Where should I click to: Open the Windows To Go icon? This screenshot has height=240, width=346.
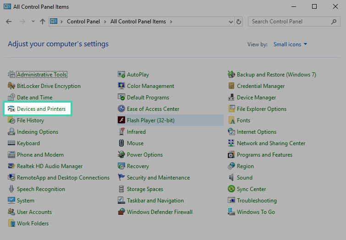(231, 212)
